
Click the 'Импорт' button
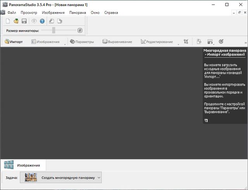point(14,42)
